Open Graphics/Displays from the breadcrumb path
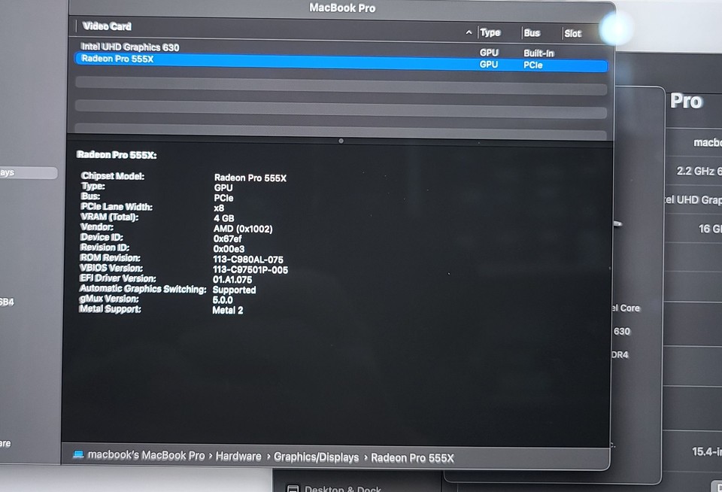This screenshot has height=492, width=722. pyautogui.click(x=316, y=456)
